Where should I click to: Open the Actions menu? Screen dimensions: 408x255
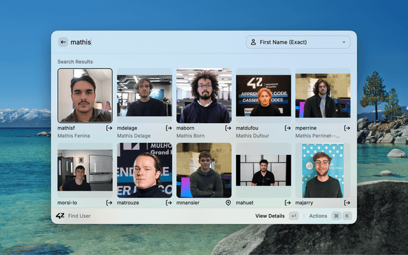[x=317, y=216]
